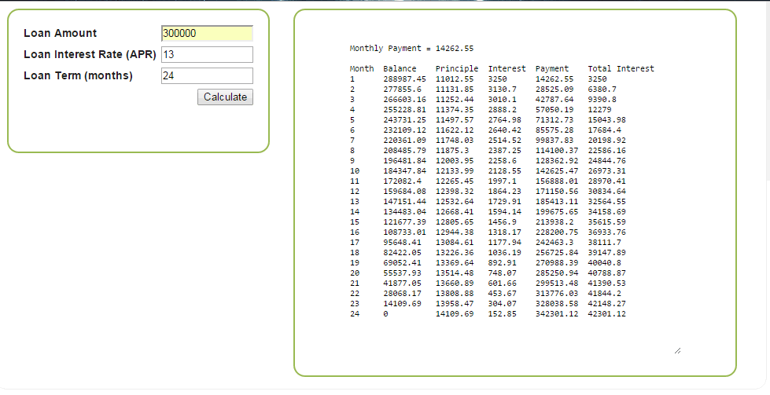The image size is (770, 395).
Task: Click the textarea resize handle corner
Action: tap(677, 350)
